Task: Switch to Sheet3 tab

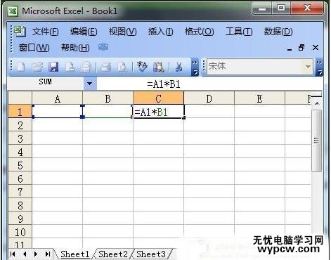Action: pos(151,254)
